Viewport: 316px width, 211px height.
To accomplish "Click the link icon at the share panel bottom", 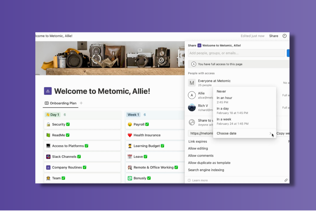I will click(286, 180).
